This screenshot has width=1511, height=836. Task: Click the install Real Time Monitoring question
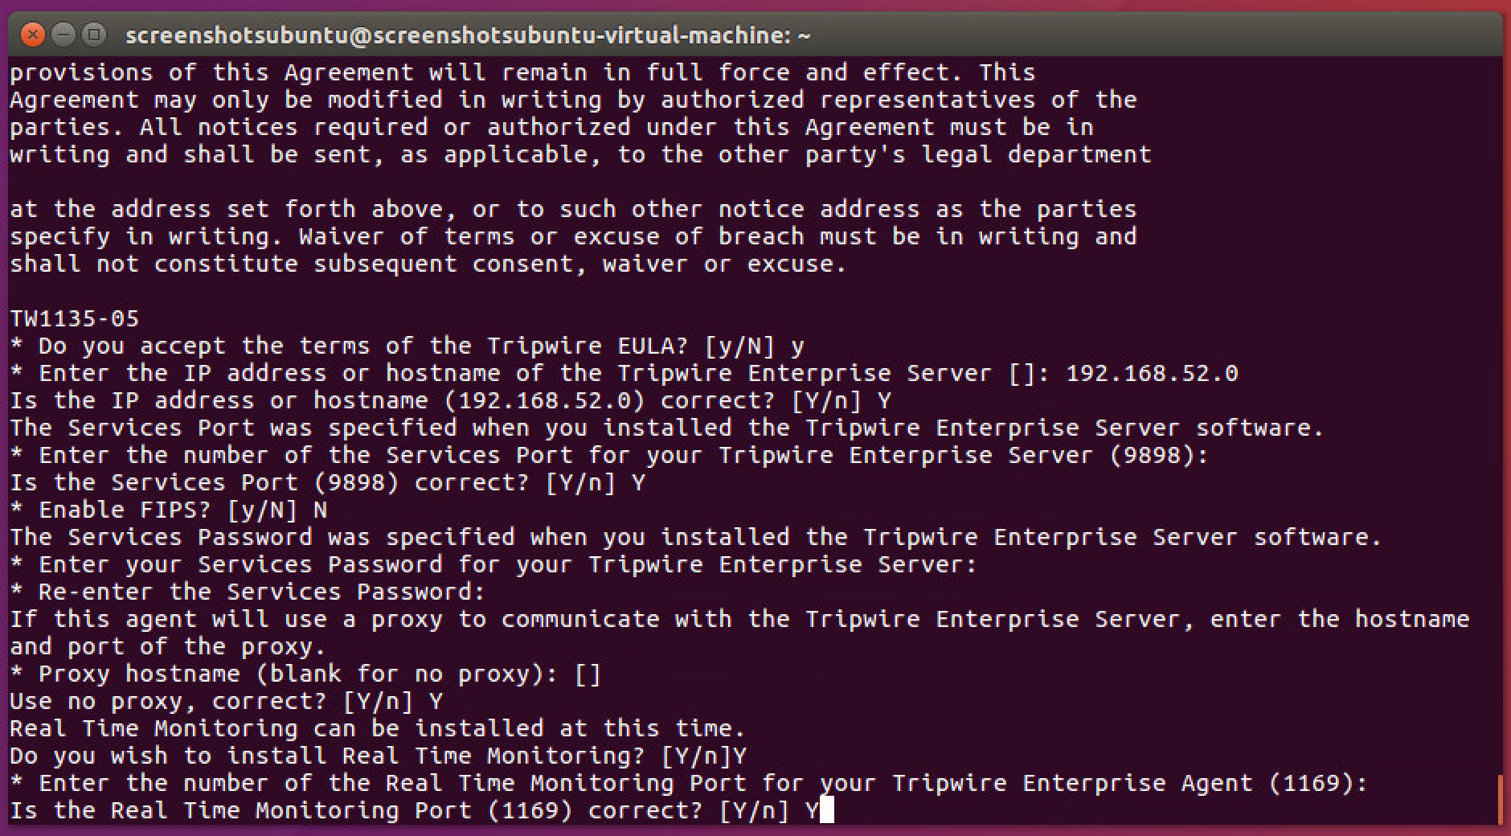pos(378,756)
